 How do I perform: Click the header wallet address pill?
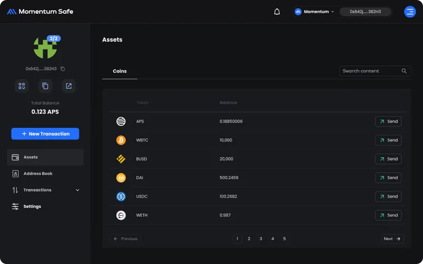pyautogui.click(x=365, y=12)
